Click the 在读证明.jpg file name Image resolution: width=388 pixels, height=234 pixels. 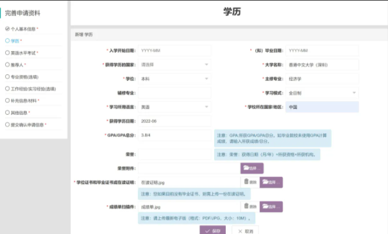[x=153, y=183]
